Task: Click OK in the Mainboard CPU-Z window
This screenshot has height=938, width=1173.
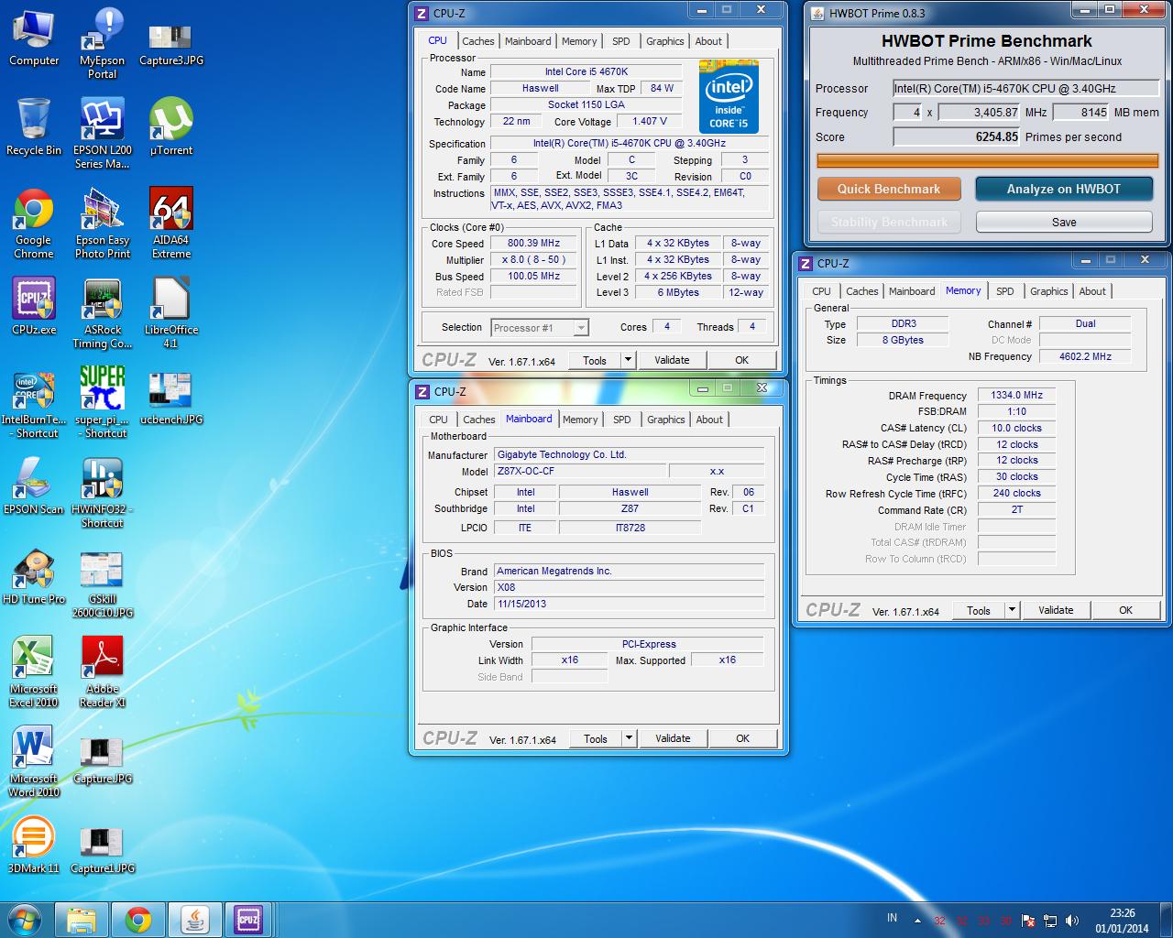Action: click(x=742, y=738)
